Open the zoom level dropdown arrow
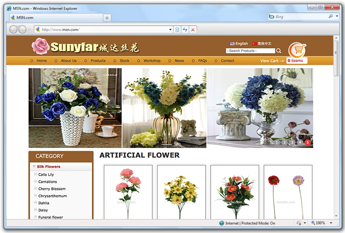Screen dimensions: 345x233 coord(331,223)
